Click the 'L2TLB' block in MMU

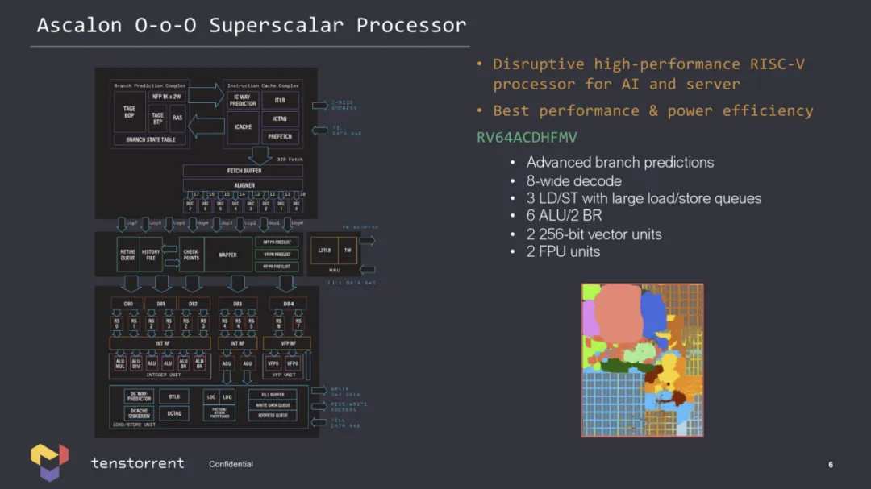pos(324,251)
